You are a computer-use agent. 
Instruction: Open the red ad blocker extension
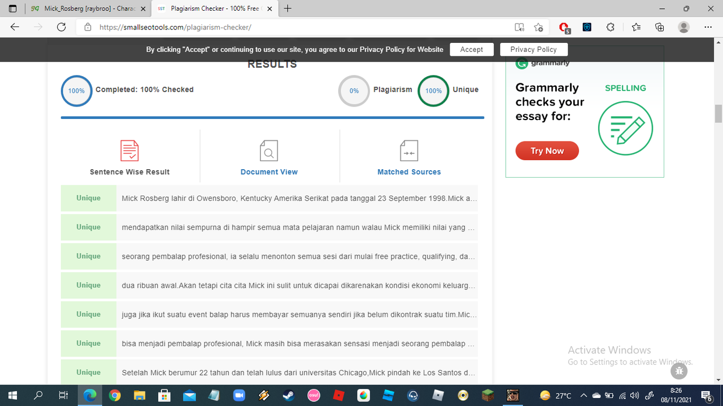564,27
